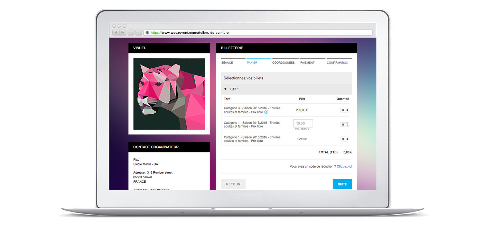Click the 200,00 € price text

pos(302,110)
